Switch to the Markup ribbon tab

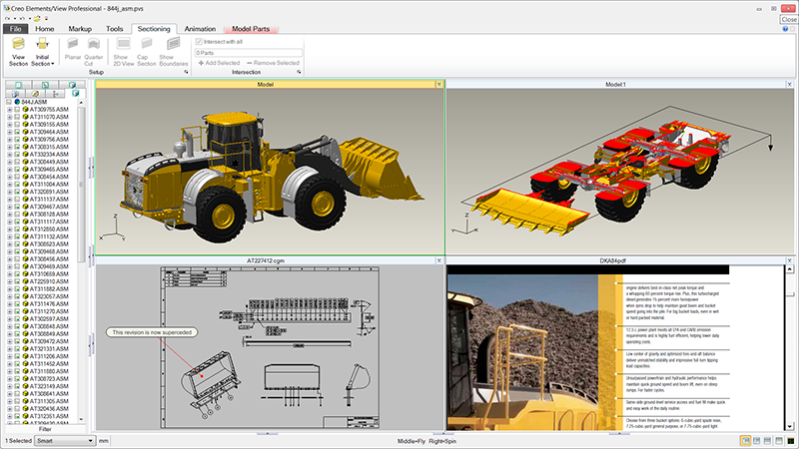(80, 29)
